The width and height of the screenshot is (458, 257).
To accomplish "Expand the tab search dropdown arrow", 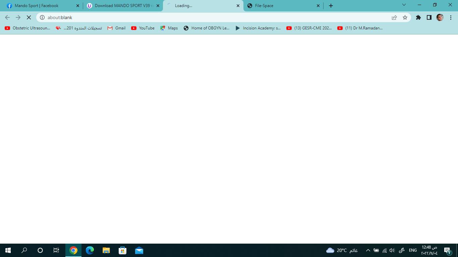I will pos(404,5).
